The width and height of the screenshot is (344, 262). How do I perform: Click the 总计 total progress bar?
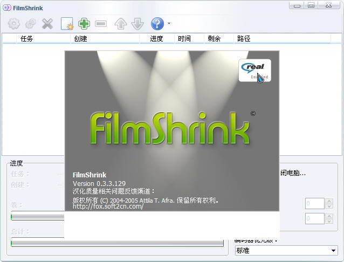pos(117,243)
